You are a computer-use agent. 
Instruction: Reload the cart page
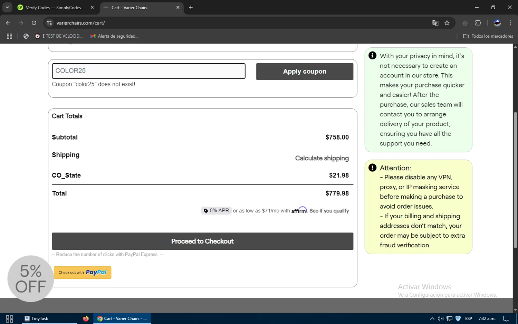(x=34, y=23)
